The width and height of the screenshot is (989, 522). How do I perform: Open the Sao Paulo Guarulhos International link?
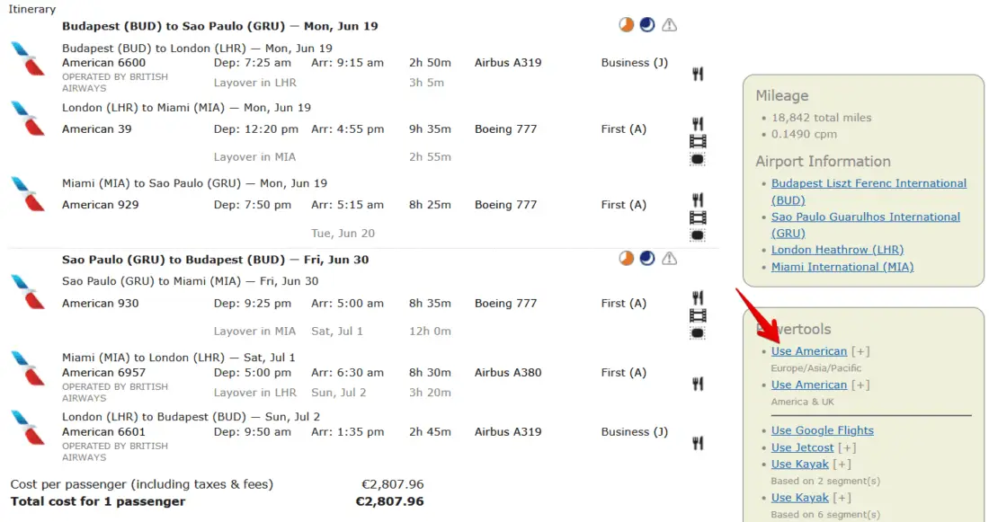tap(865, 217)
